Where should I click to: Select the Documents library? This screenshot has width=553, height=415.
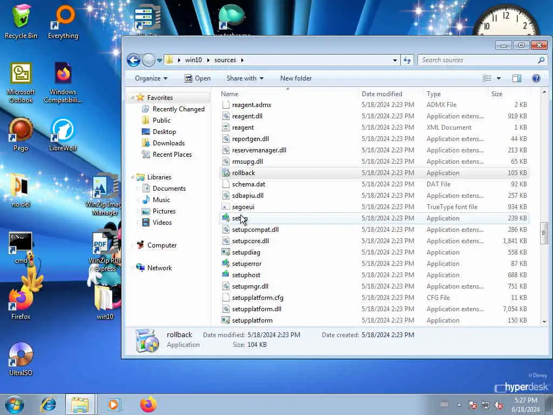164,189
